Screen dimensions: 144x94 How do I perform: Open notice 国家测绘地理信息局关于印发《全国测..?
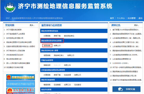point(127,34)
